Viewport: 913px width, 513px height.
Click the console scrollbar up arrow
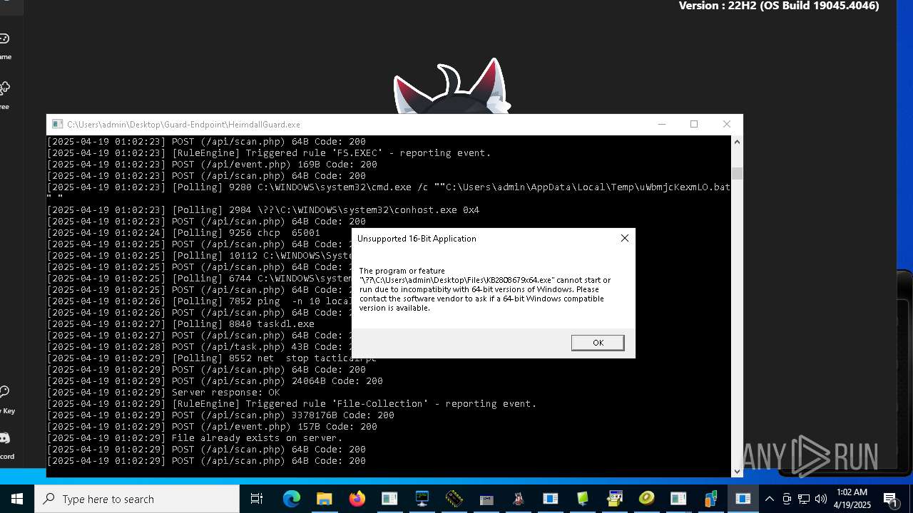coord(737,142)
